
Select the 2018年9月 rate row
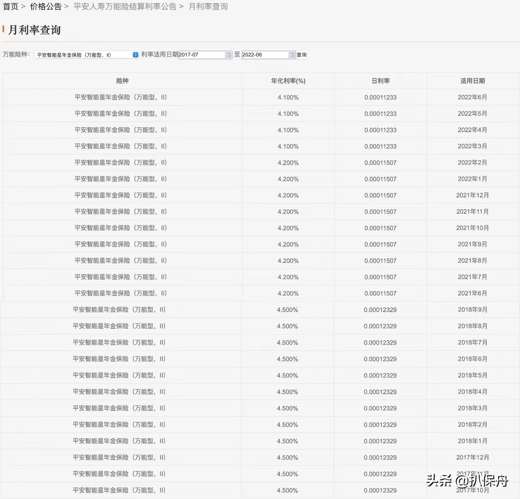pos(260,309)
